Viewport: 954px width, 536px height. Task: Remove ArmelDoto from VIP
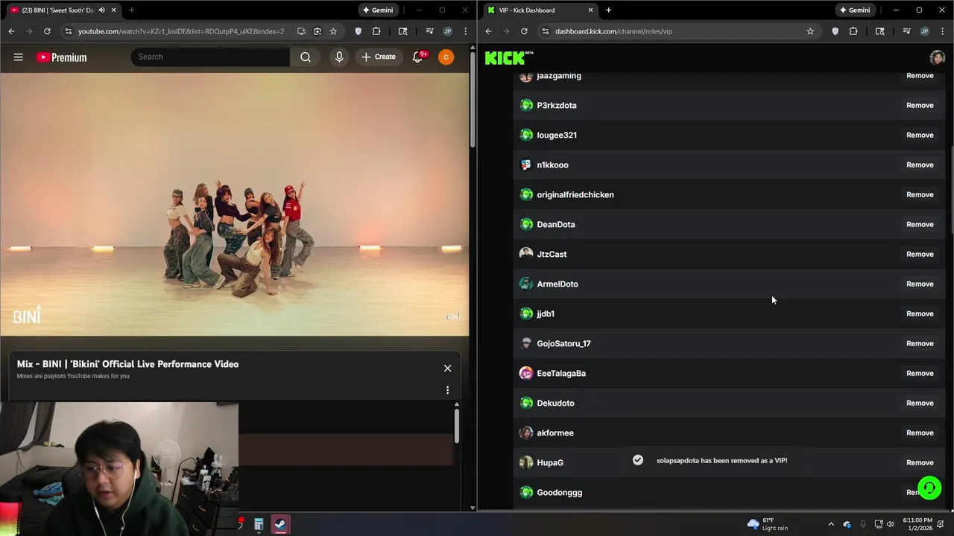coord(920,284)
